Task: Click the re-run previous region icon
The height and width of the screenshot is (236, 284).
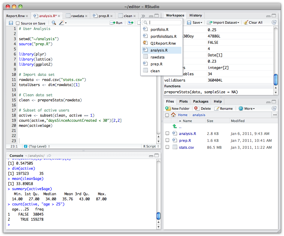Action: pos(130,23)
